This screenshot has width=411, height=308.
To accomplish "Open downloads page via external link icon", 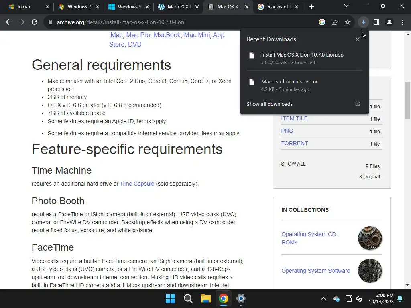I will pyautogui.click(x=358, y=104).
